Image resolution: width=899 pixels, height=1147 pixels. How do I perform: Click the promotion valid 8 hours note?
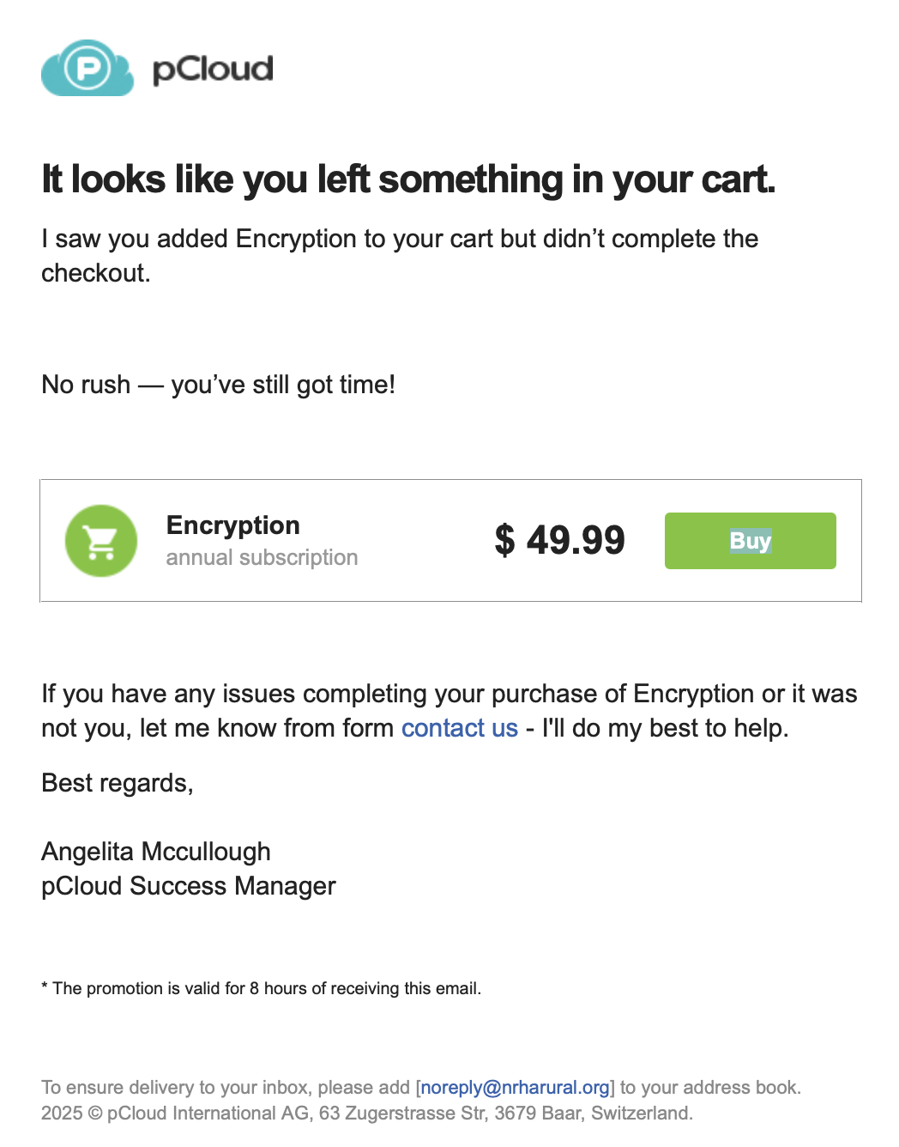click(x=262, y=988)
